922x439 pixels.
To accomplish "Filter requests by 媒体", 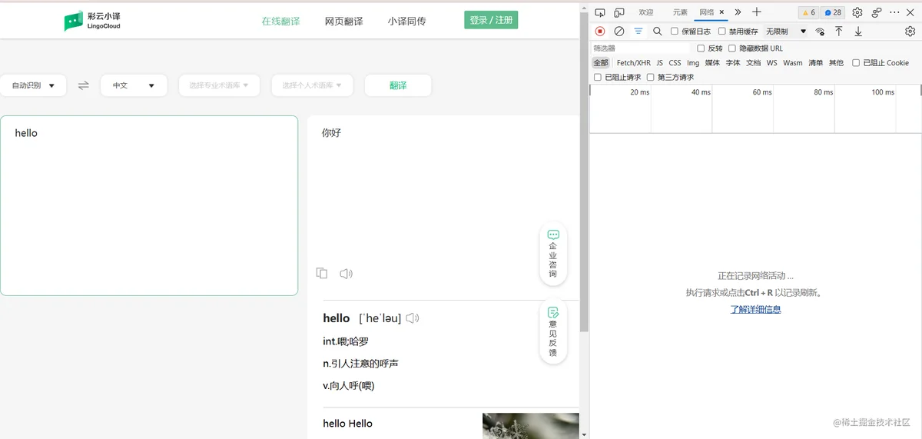I will pyautogui.click(x=712, y=63).
